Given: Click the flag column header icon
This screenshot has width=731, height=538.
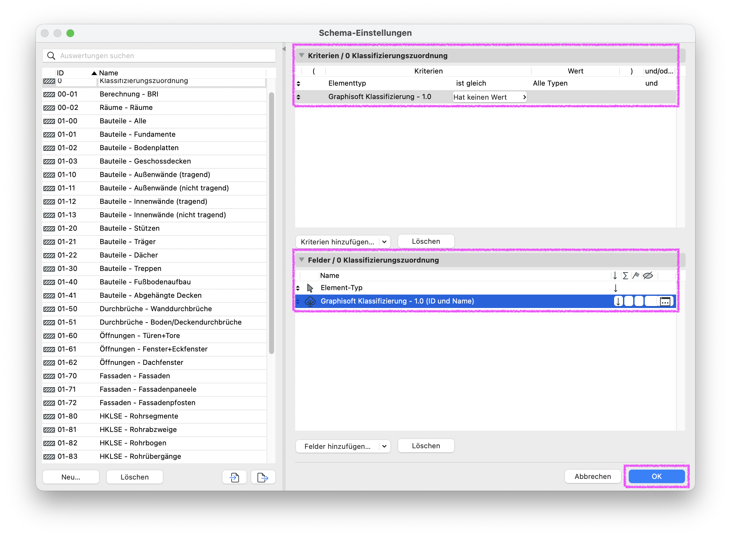Looking at the screenshot, I should (635, 275).
